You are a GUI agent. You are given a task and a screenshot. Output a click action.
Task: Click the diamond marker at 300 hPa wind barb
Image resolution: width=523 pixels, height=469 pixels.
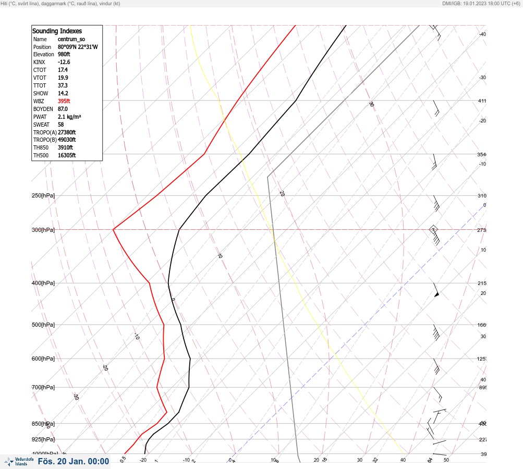pyautogui.click(x=433, y=229)
